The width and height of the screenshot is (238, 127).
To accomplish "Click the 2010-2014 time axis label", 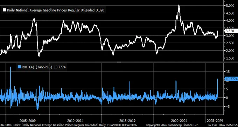I will click(75, 121).
